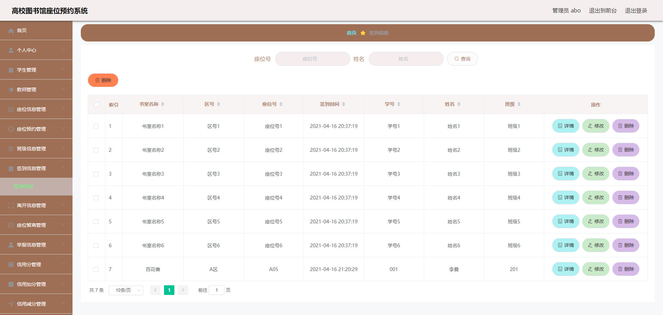Image resolution: width=663 pixels, height=315 pixels.
Task: Click the 查询 search button
Action: click(462, 59)
